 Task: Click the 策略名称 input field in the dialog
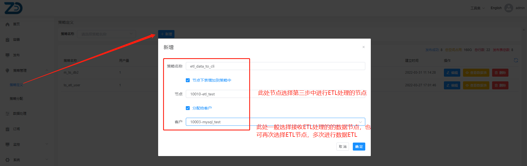275,66
